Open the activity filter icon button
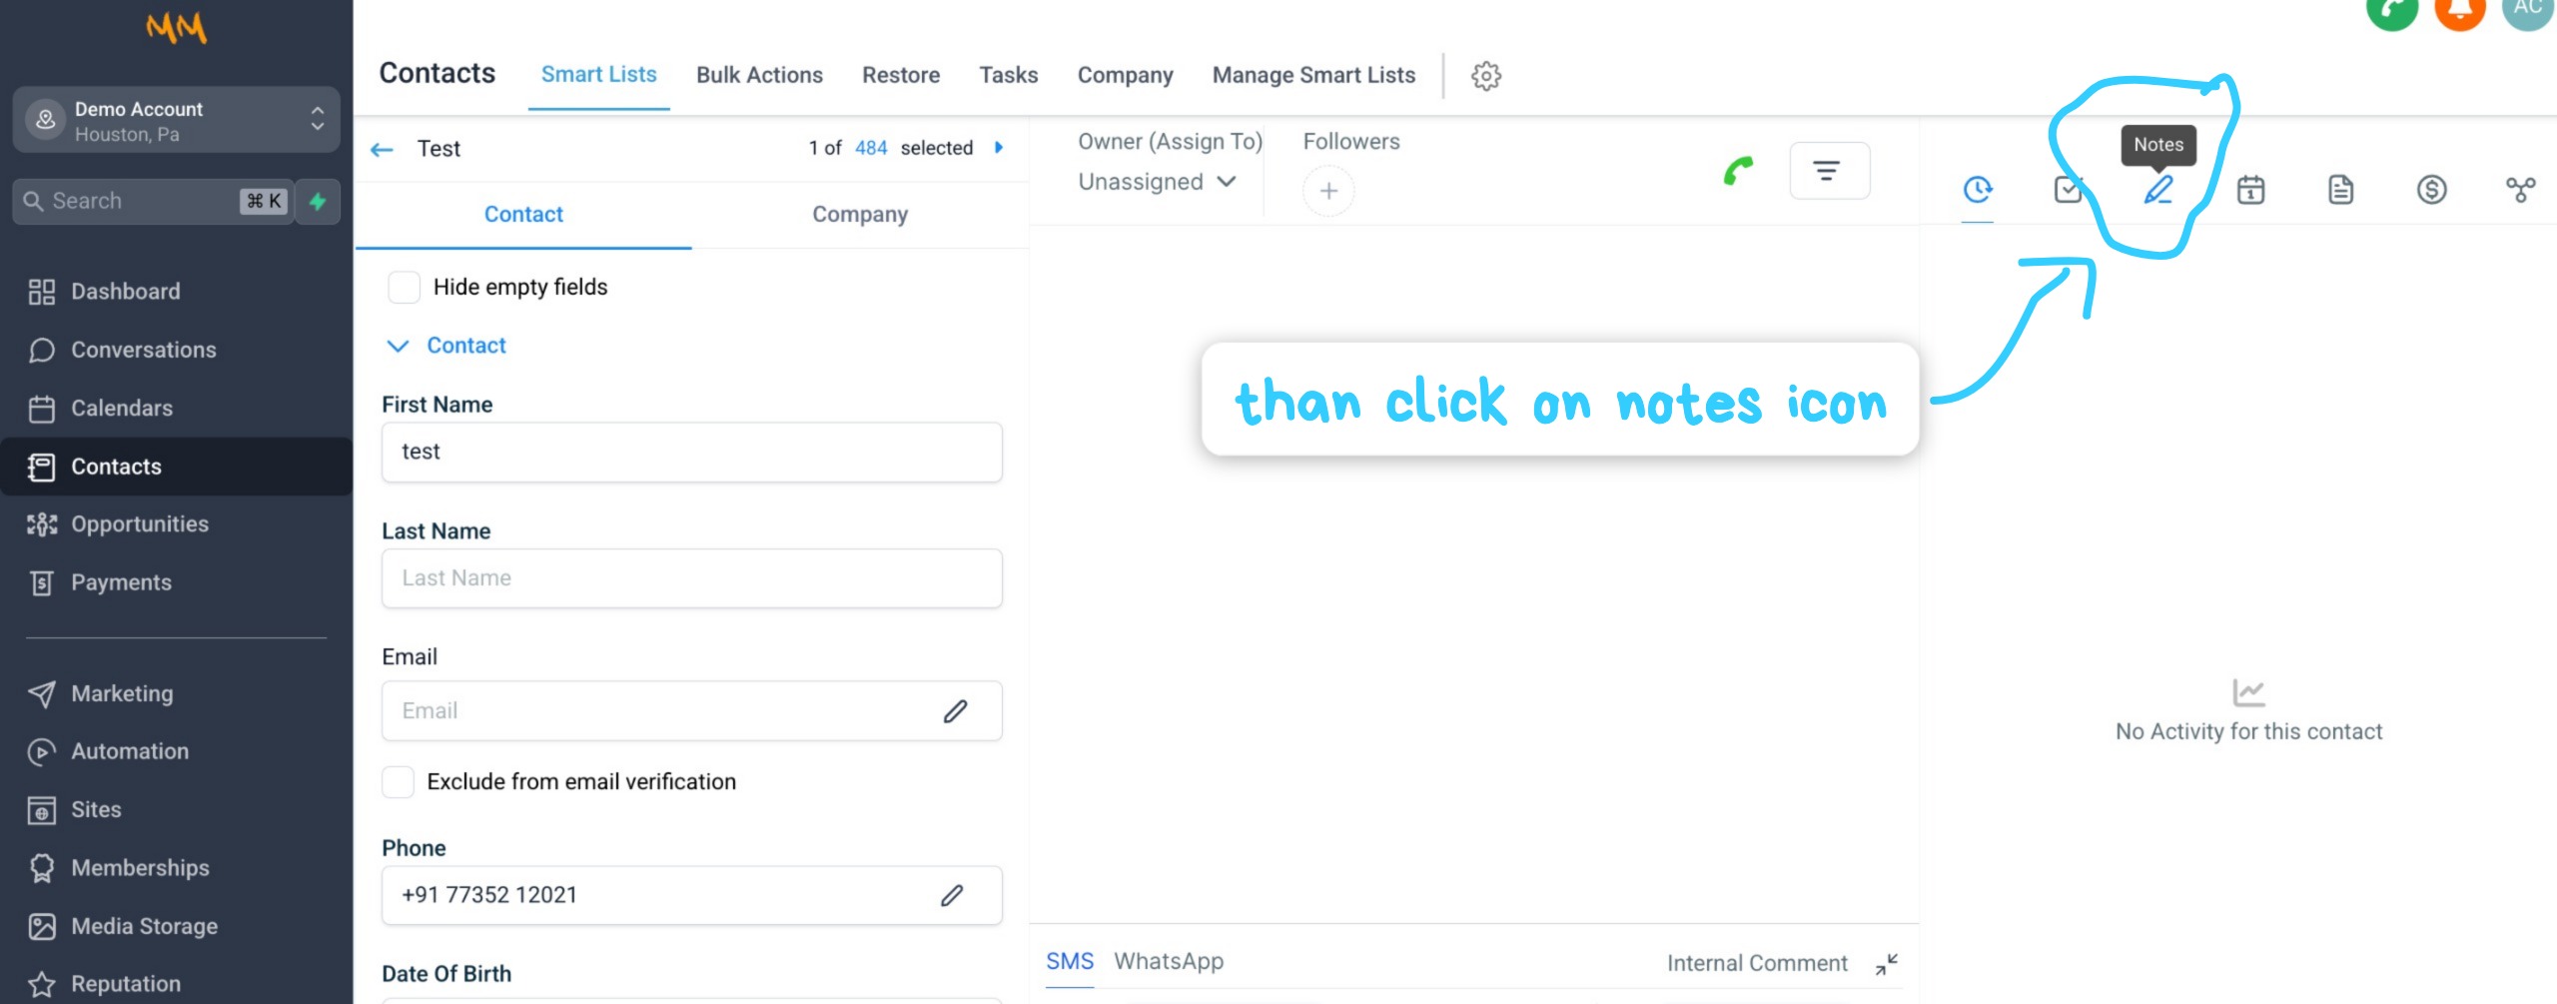This screenshot has width=2557, height=1004. coord(1829,170)
